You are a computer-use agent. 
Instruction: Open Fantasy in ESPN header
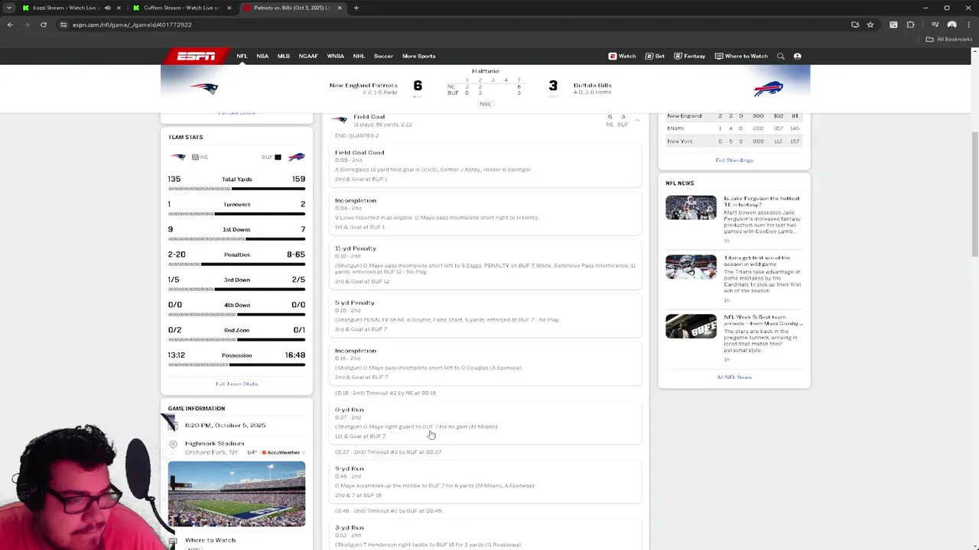pos(689,56)
